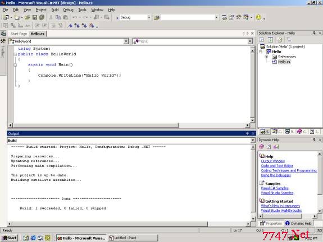Screen dimensions: 323x242
Task: Click the code editor horizontal scrollbar thumb
Action: click(95, 125)
